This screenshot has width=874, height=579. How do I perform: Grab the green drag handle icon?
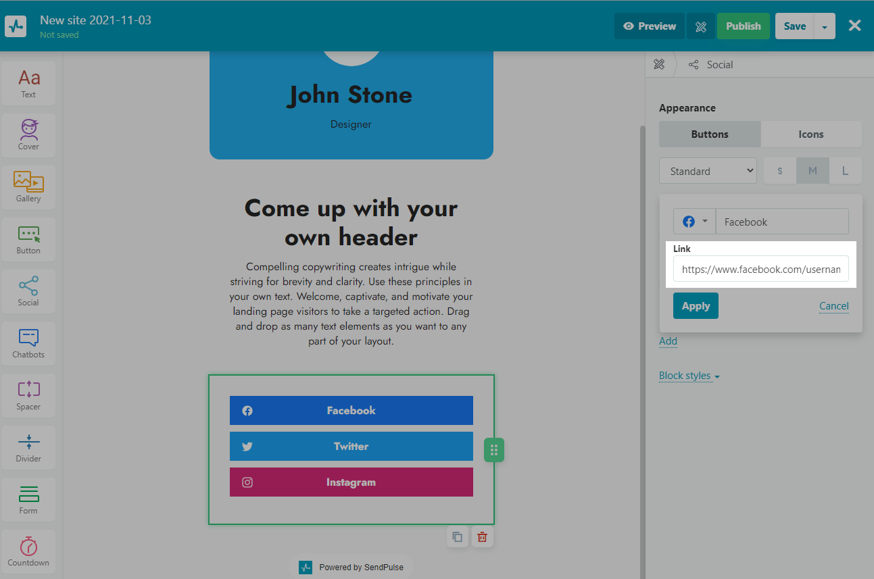pyautogui.click(x=494, y=450)
